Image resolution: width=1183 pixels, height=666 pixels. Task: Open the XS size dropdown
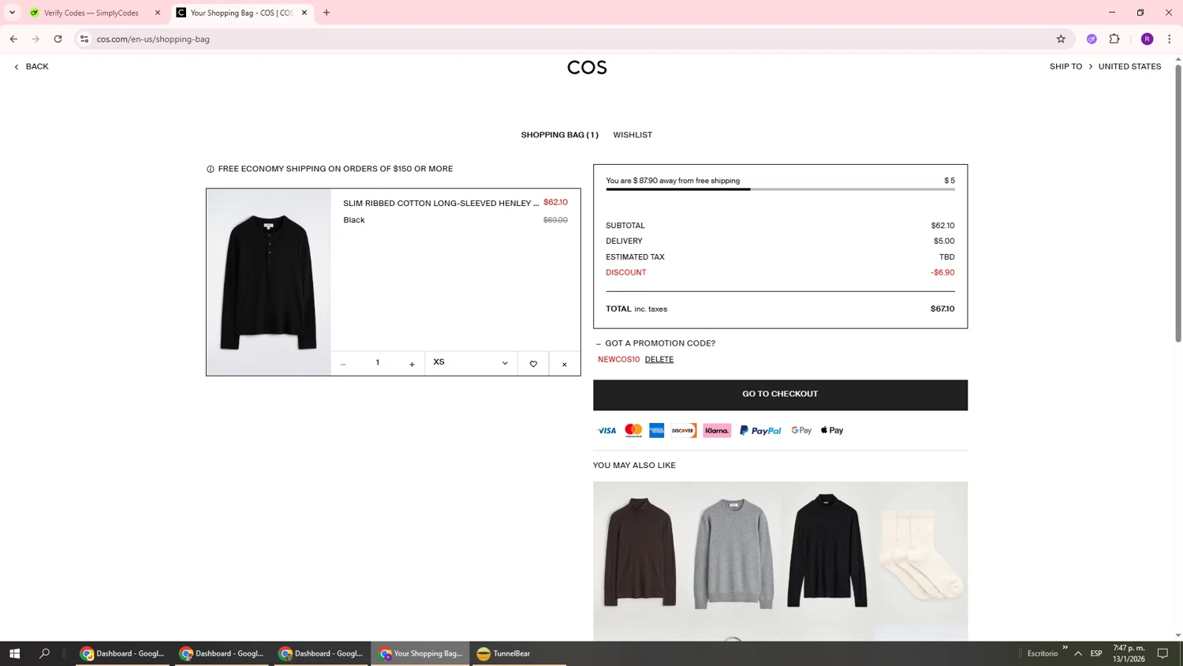click(471, 363)
